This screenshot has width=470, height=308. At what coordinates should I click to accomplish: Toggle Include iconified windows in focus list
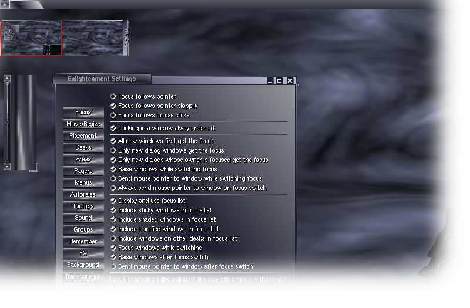(113, 229)
